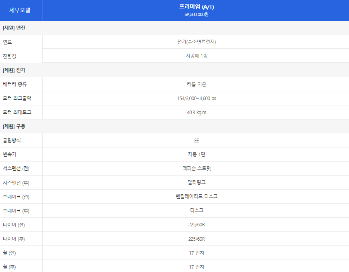
Task: Click the 모터 최대토크 row label
Action: [17, 112]
